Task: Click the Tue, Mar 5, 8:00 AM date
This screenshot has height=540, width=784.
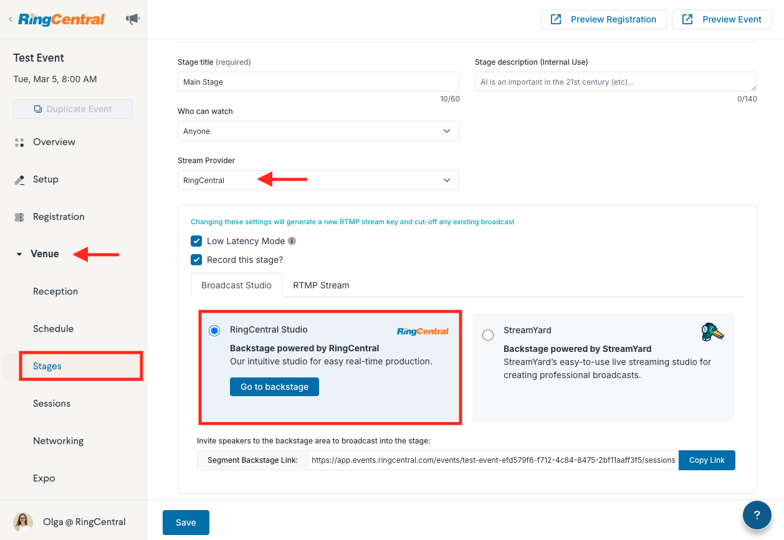Action: (55, 79)
